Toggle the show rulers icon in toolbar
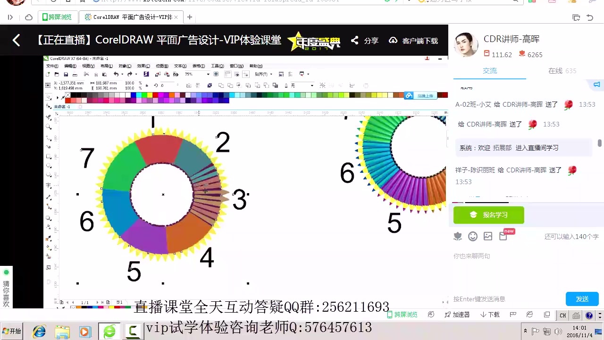 coord(227,74)
